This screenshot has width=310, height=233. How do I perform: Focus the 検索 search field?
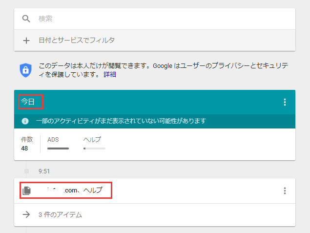(161, 19)
